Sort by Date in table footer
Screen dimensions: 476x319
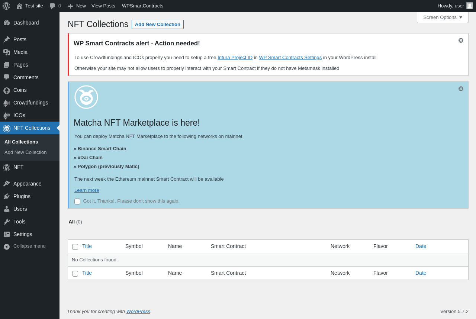coord(421,273)
